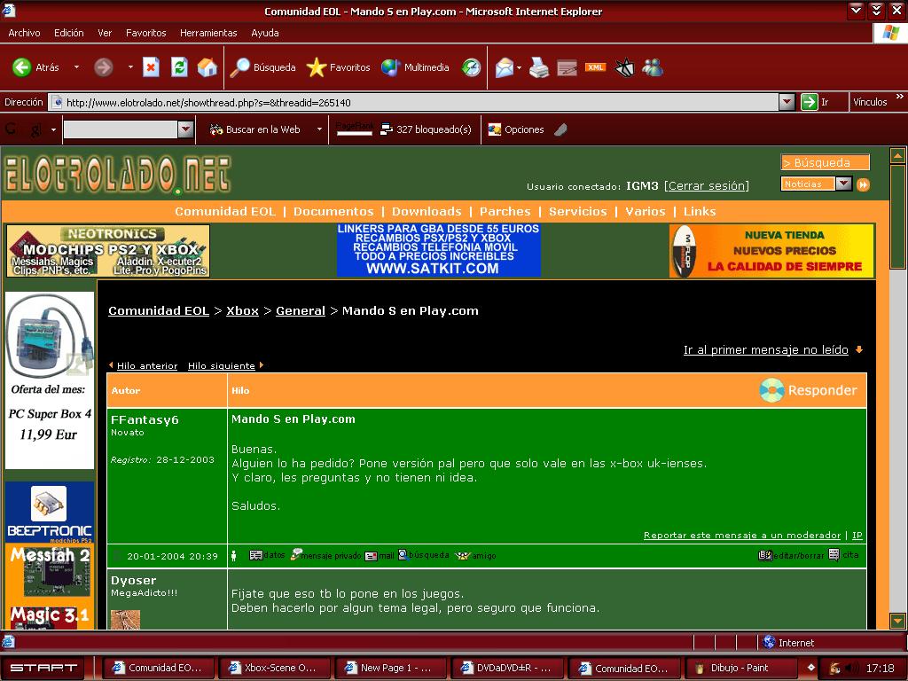Open the Ver menu
This screenshot has width=908, height=681.
pos(105,33)
